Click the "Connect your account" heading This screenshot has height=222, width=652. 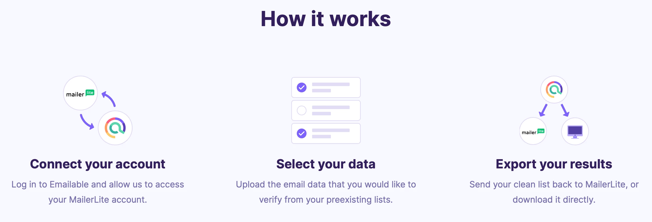coord(98,164)
